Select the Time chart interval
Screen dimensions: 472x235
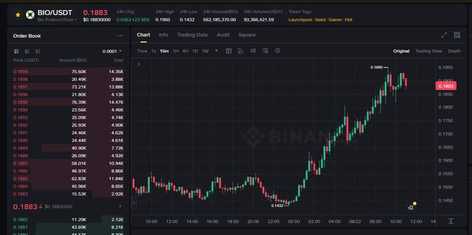click(x=143, y=51)
